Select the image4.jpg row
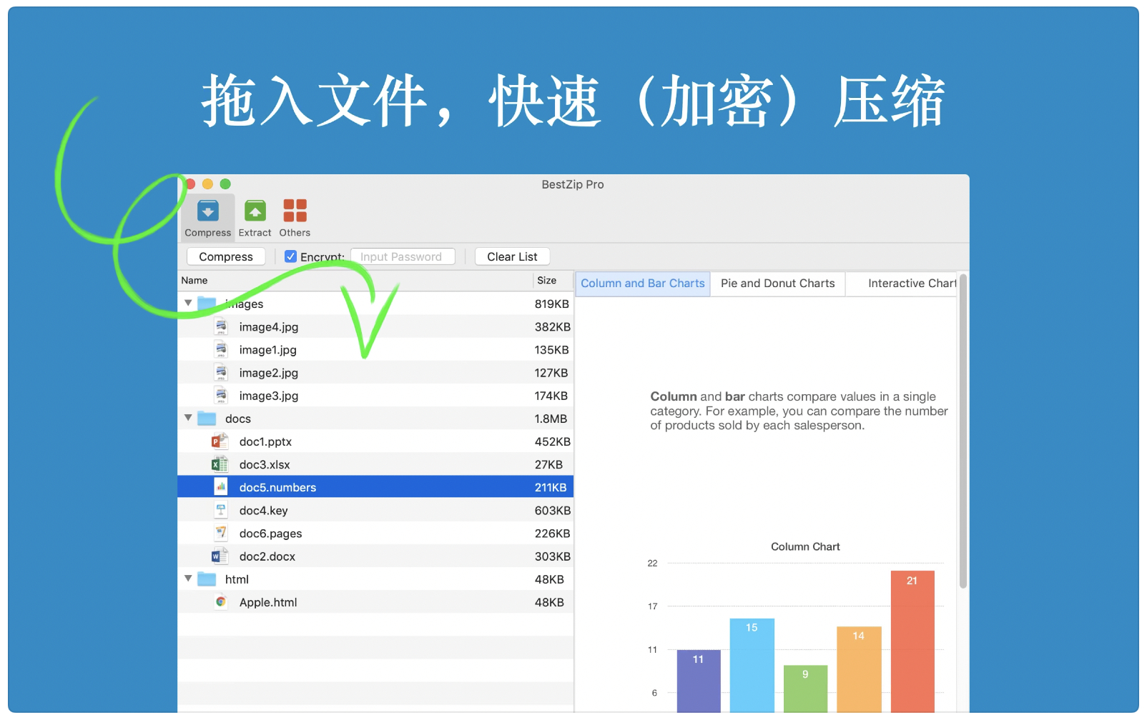The height and width of the screenshot is (720, 1147). tap(375, 327)
